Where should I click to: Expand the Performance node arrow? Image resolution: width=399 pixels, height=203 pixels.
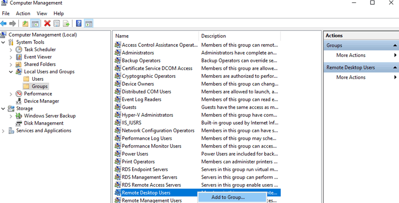tap(11, 94)
